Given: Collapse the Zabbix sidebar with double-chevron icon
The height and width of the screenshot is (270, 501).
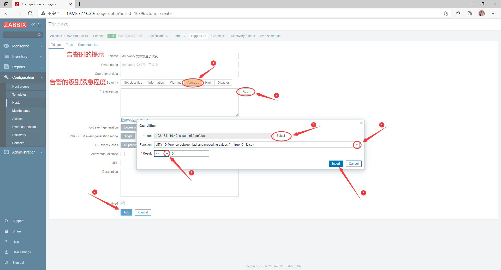Looking at the screenshot, I should tap(33, 25).
